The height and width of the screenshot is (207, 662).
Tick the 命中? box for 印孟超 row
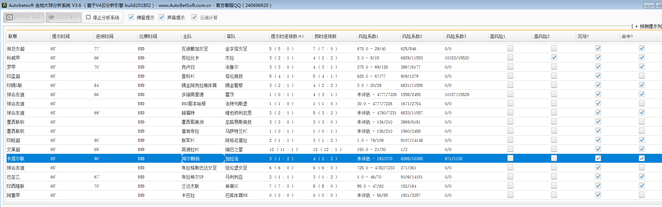[x=642, y=76]
